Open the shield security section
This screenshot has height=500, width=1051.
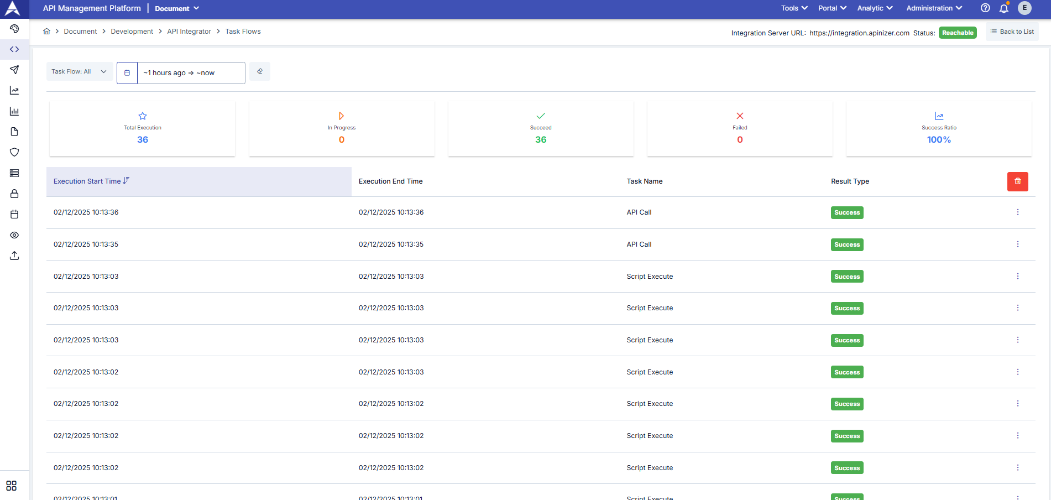tap(15, 152)
